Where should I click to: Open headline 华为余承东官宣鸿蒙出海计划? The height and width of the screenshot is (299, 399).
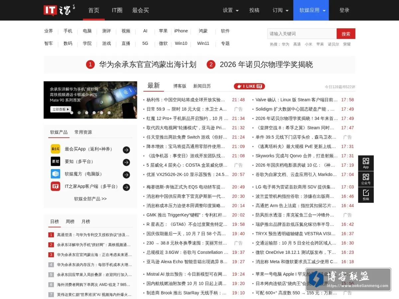click(148, 64)
